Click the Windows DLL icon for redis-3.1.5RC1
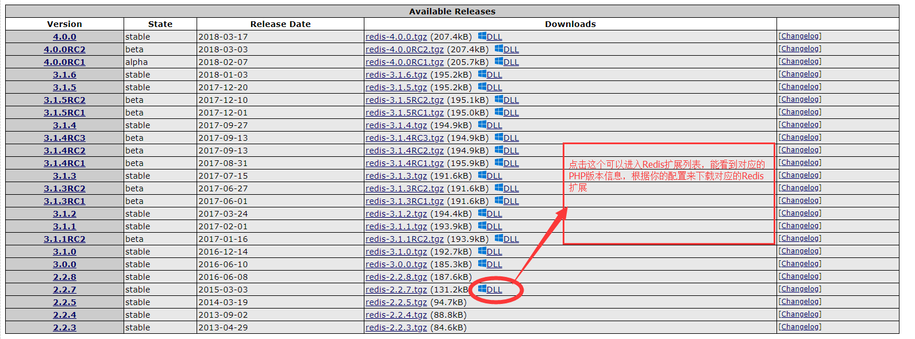 (x=499, y=112)
